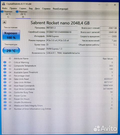
Task: Click the Хорошо 100 % health status button
Action: coord(11,35)
